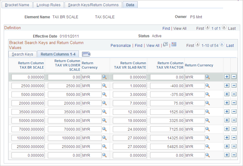Delete the first 0.000000 bracket row
The width and height of the screenshot is (243, 166).
click(x=234, y=77)
